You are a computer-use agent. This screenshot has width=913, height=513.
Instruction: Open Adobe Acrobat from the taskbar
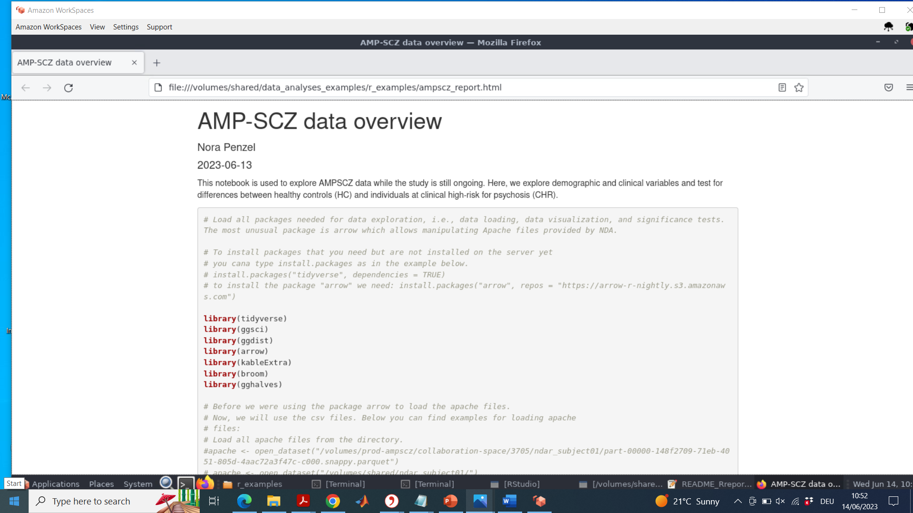click(303, 501)
